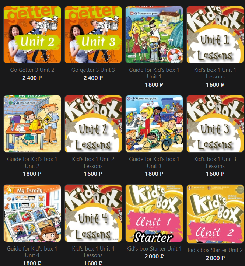Open the Go Getter 3 Unit 2 thumbnail
The image size is (245, 266).
32,35
